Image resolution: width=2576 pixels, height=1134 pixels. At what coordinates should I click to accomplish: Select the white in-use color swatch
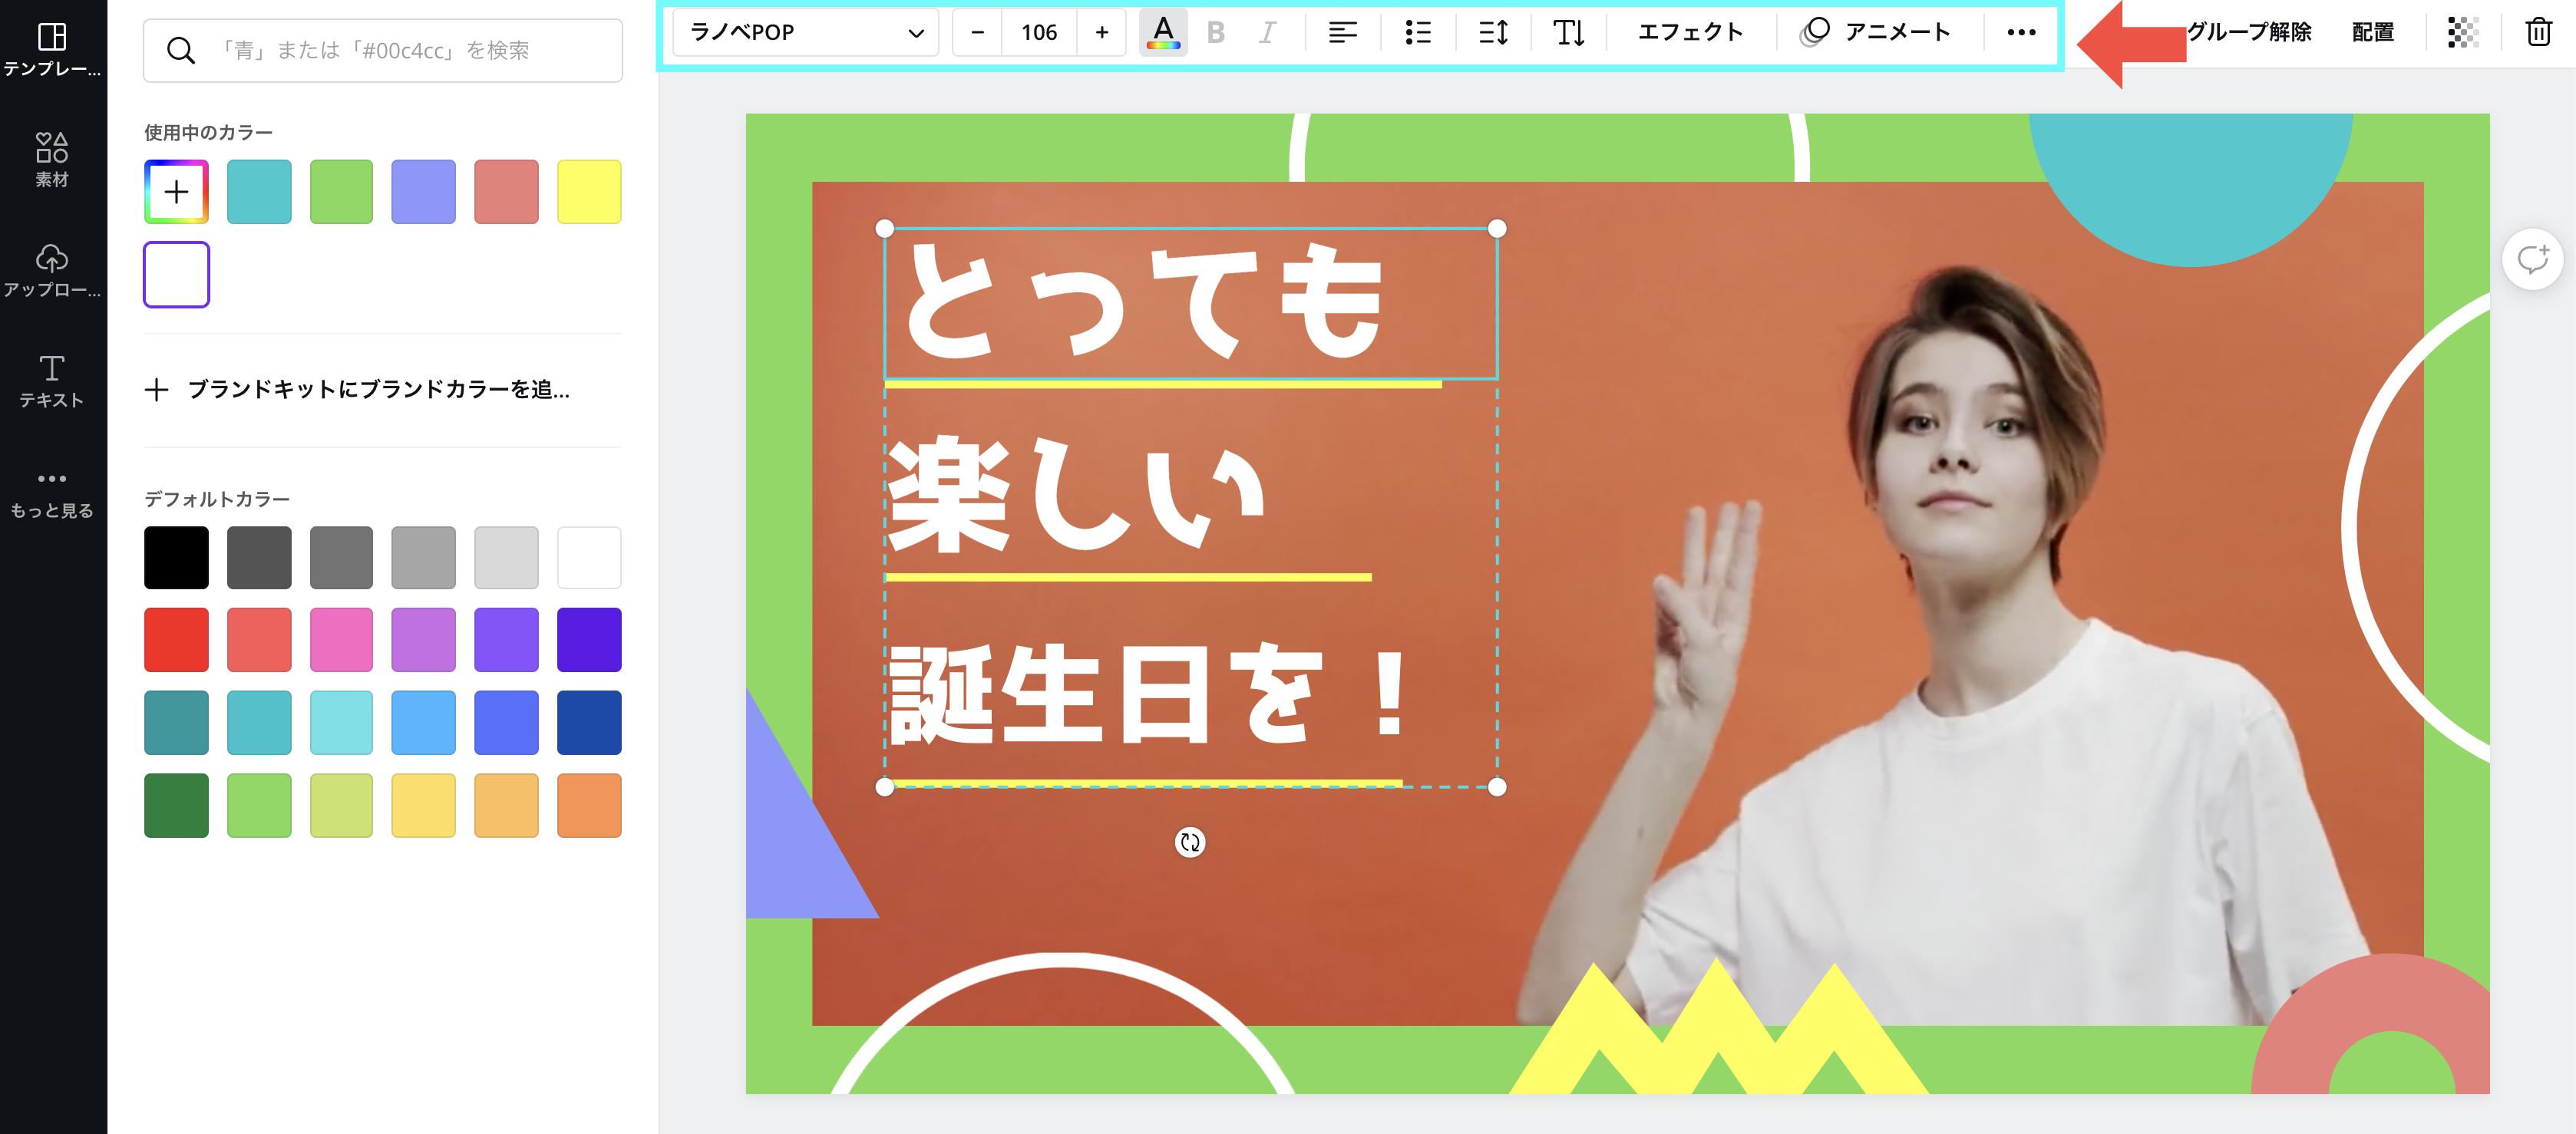click(x=176, y=274)
